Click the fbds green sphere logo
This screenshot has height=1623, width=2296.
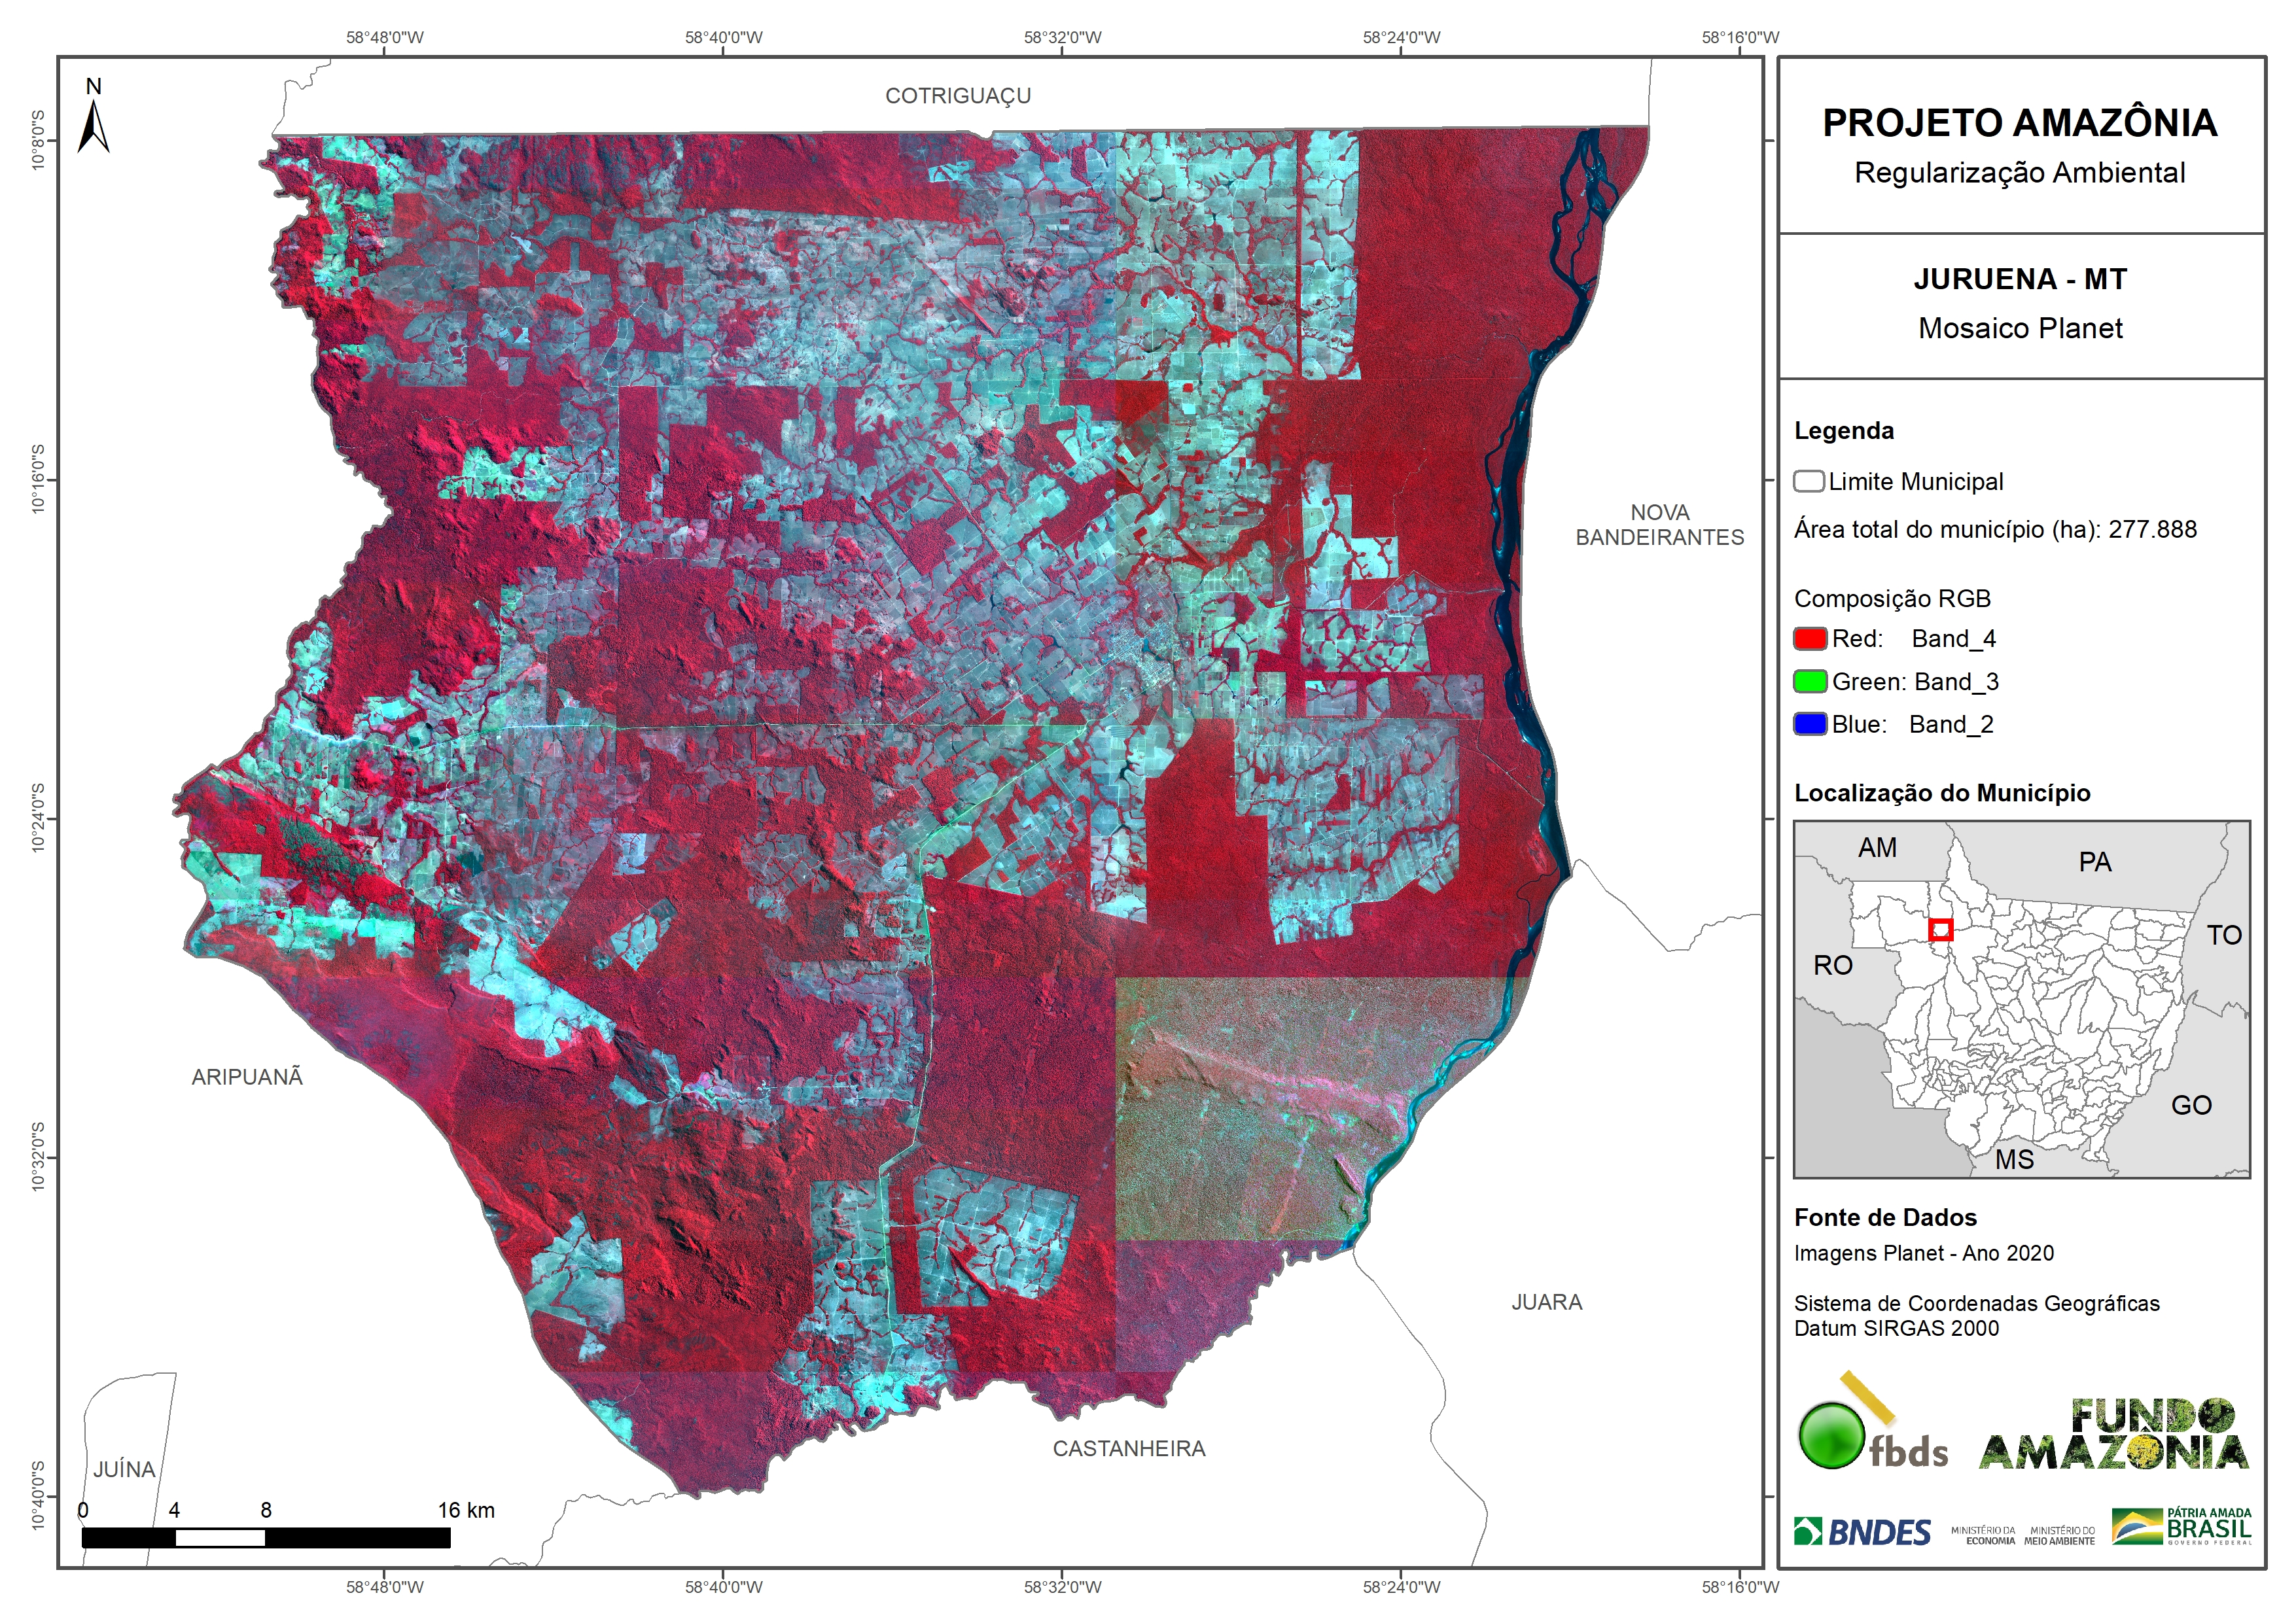click(x=1831, y=1435)
